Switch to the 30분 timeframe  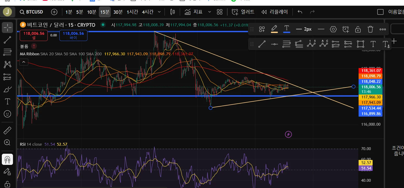118,12
